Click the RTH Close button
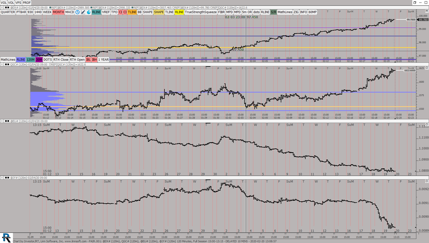The image size is (429, 243). [61, 60]
